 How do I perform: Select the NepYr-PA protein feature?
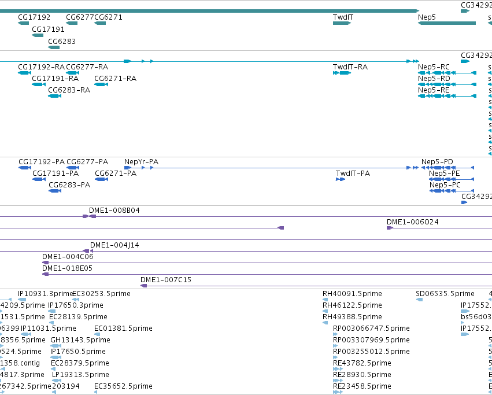coord(271,168)
